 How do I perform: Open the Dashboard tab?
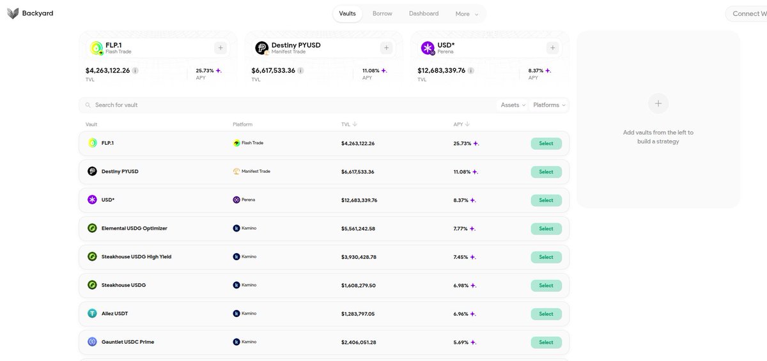tap(424, 13)
